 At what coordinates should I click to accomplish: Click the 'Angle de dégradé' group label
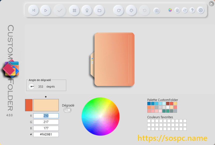40,80
